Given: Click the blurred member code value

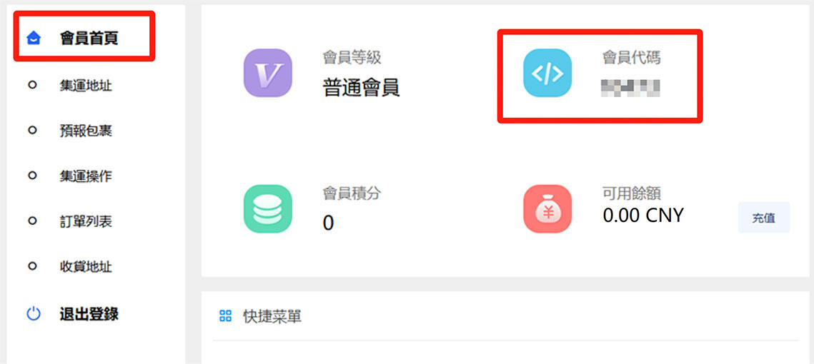Looking at the screenshot, I should [x=630, y=89].
